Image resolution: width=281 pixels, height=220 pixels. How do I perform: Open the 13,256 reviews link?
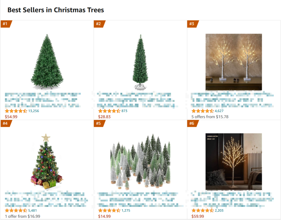[33, 111]
